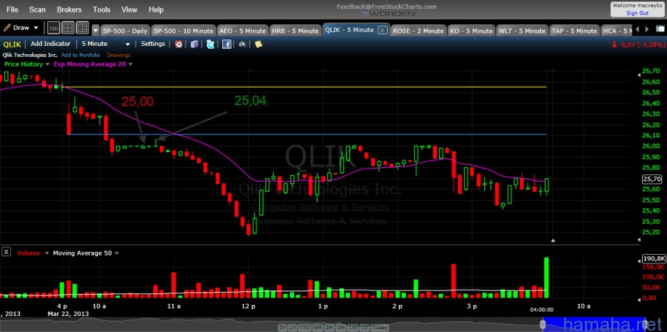
Task: Set time range to 1W
Action: tap(353, 327)
